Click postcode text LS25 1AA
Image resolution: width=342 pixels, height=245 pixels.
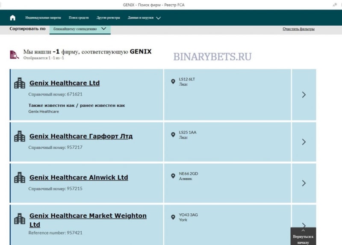click(188, 133)
